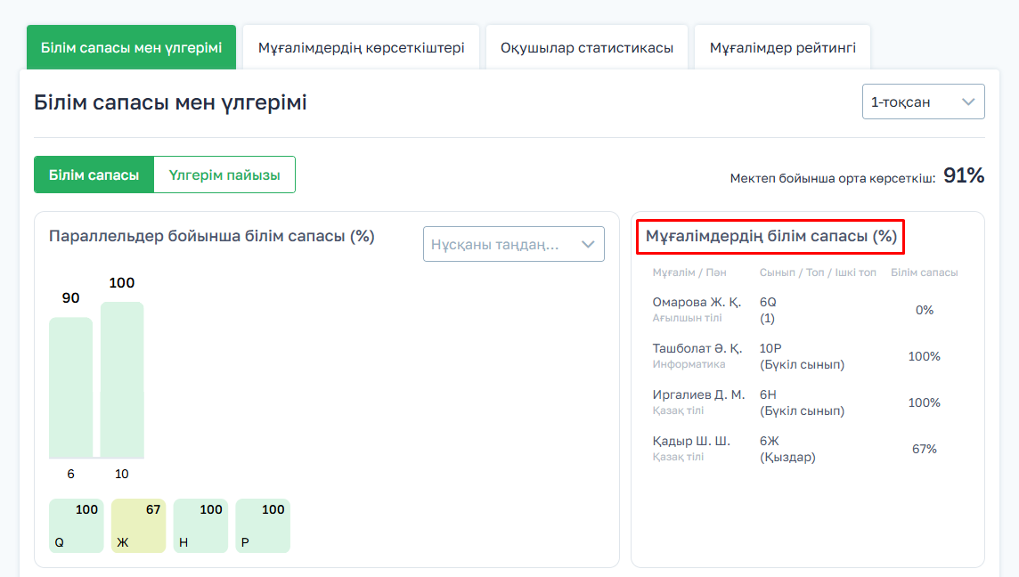Select the yellow Ж class tile
Screen dimensions: 1019x577
point(138,526)
